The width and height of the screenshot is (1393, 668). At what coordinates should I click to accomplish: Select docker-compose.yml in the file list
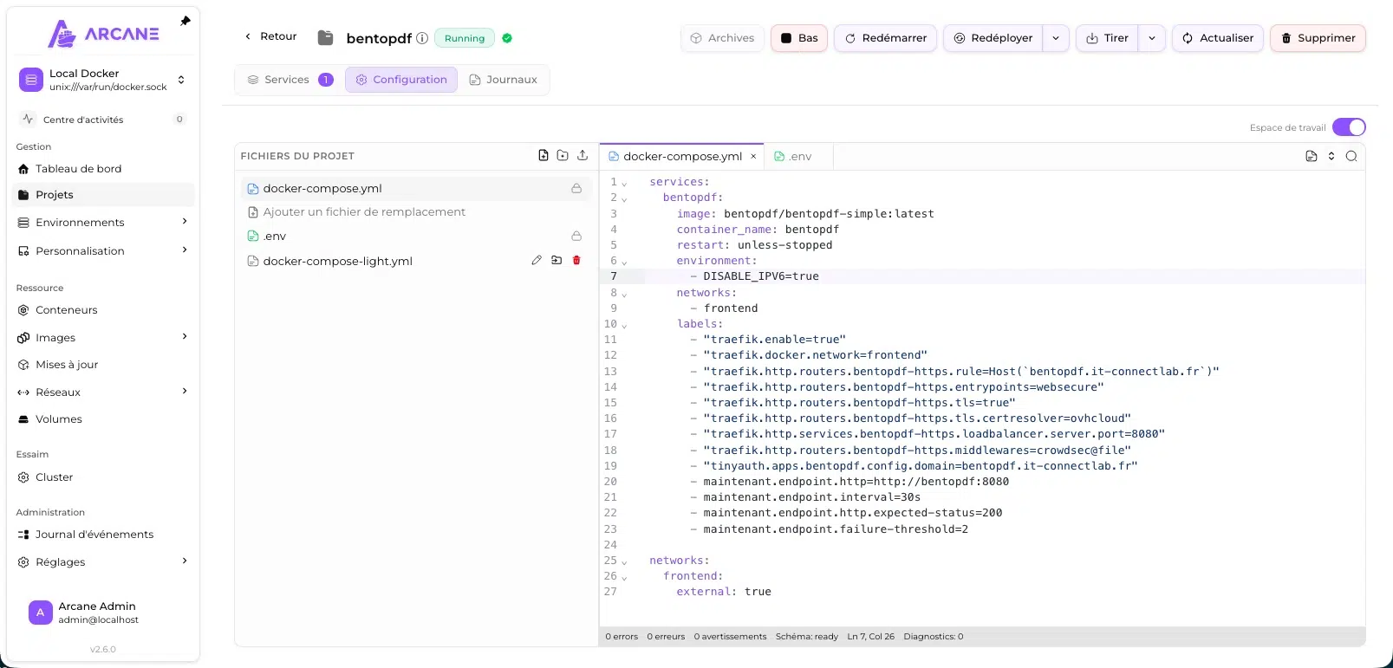[x=414, y=188]
